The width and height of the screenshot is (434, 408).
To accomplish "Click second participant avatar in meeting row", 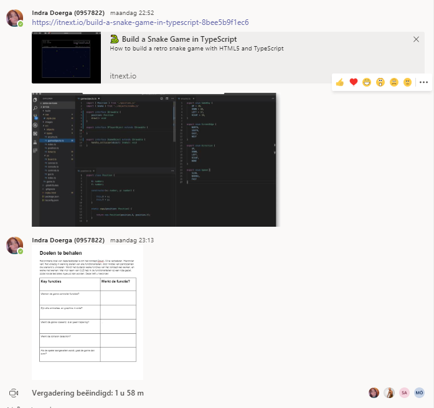I will 389,392.
